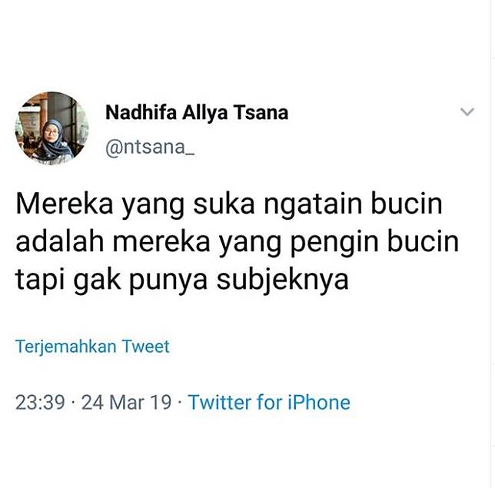Click the word 'Terjemahkan' to translate
Viewport: 495px width, 488px height.
click(65, 347)
